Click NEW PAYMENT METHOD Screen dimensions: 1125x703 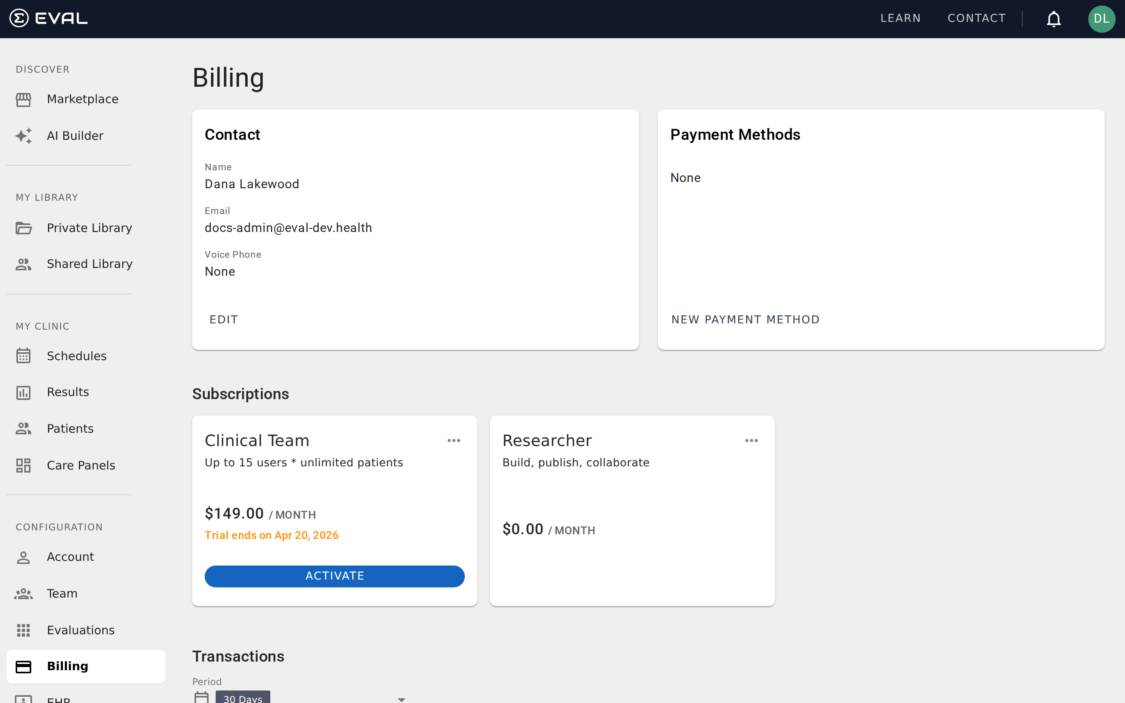pyautogui.click(x=745, y=319)
